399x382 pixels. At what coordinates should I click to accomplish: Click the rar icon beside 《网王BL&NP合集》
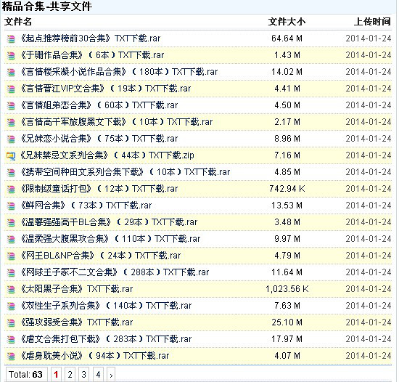[11, 256]
